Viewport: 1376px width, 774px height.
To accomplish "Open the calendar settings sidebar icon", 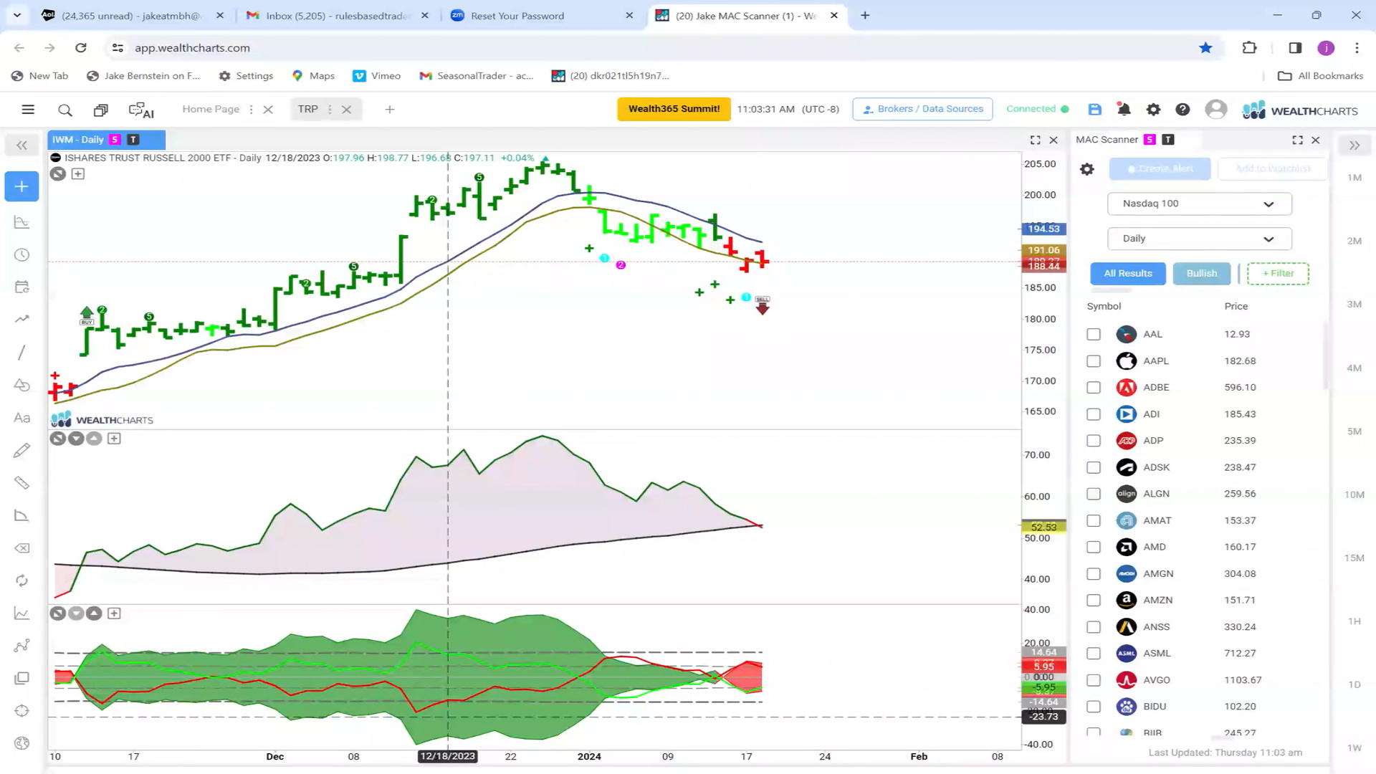I will click(21, 287).
